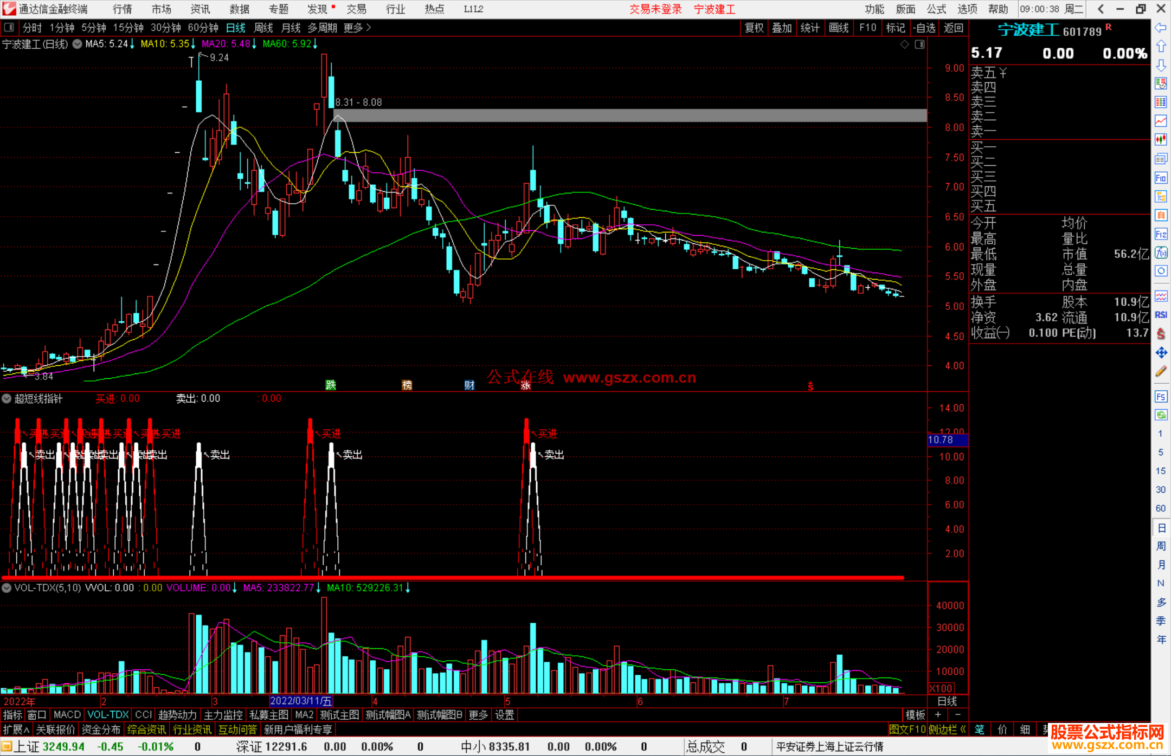Image resolution: width=1171 pixels, height=756 pixels.
Task: Select sidebar period 周 button
Action: coord(1161,546)
